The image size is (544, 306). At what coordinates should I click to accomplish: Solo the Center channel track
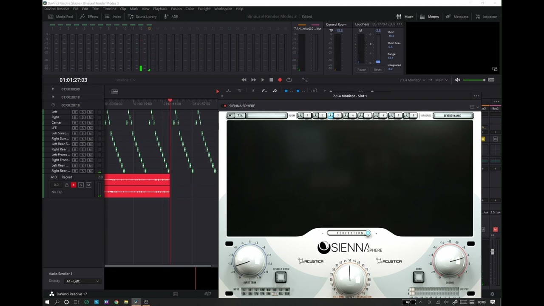[82, 122]
